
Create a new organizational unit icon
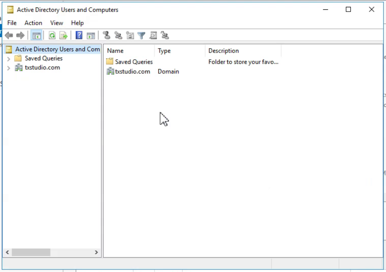tap(130, 35)
